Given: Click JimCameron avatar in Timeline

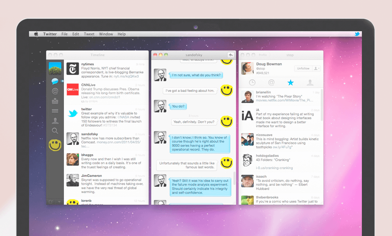Looking at the screenshot, I should click(x=73, y=180).
